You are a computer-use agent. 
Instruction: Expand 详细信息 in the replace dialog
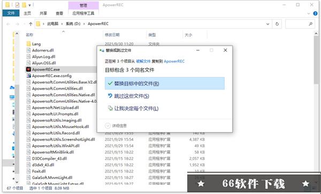point(116,125)
